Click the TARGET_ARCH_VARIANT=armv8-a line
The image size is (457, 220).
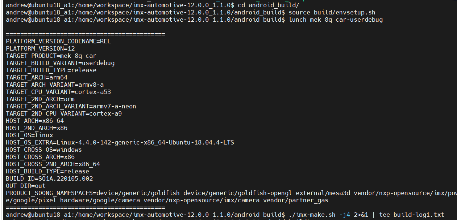coord(55,85)
